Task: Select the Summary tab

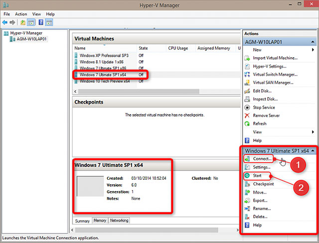Action: [x=82, y=221]
